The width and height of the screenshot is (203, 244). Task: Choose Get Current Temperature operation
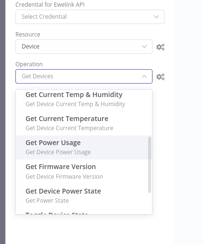click(x=84, y=123)
